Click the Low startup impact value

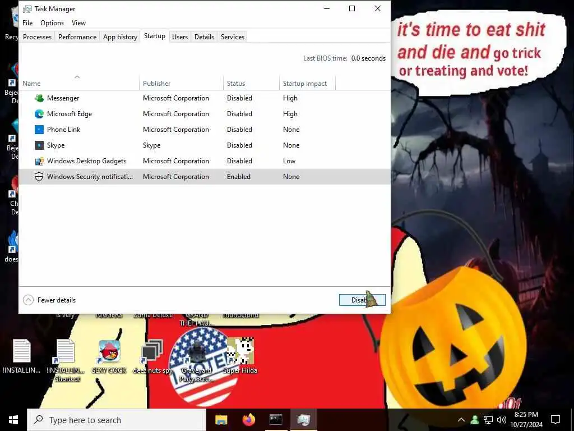pos(289,161)
